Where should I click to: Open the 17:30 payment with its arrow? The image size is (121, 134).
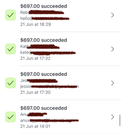click(113, 83)
